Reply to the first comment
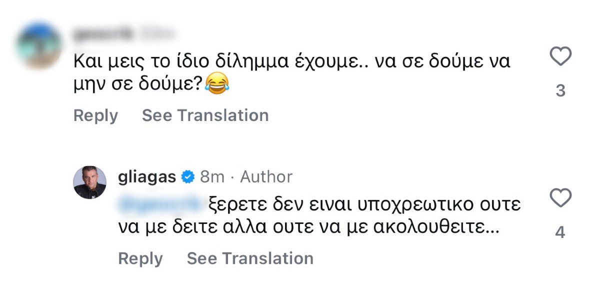The width and height of the screenshot is (600, 295). [95, 115]
